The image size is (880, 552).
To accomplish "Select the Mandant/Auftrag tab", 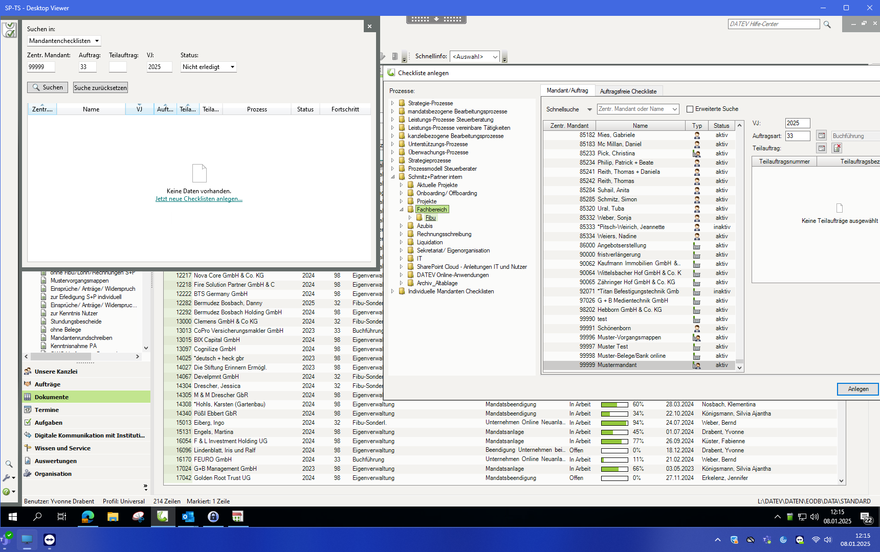I will pyautogui.click(x=567, y=90).
